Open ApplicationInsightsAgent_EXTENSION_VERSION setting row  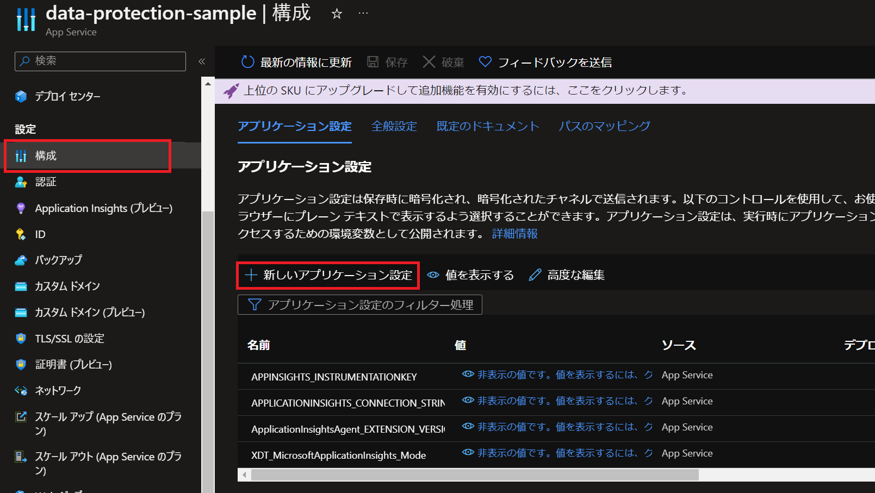point(348,429)
